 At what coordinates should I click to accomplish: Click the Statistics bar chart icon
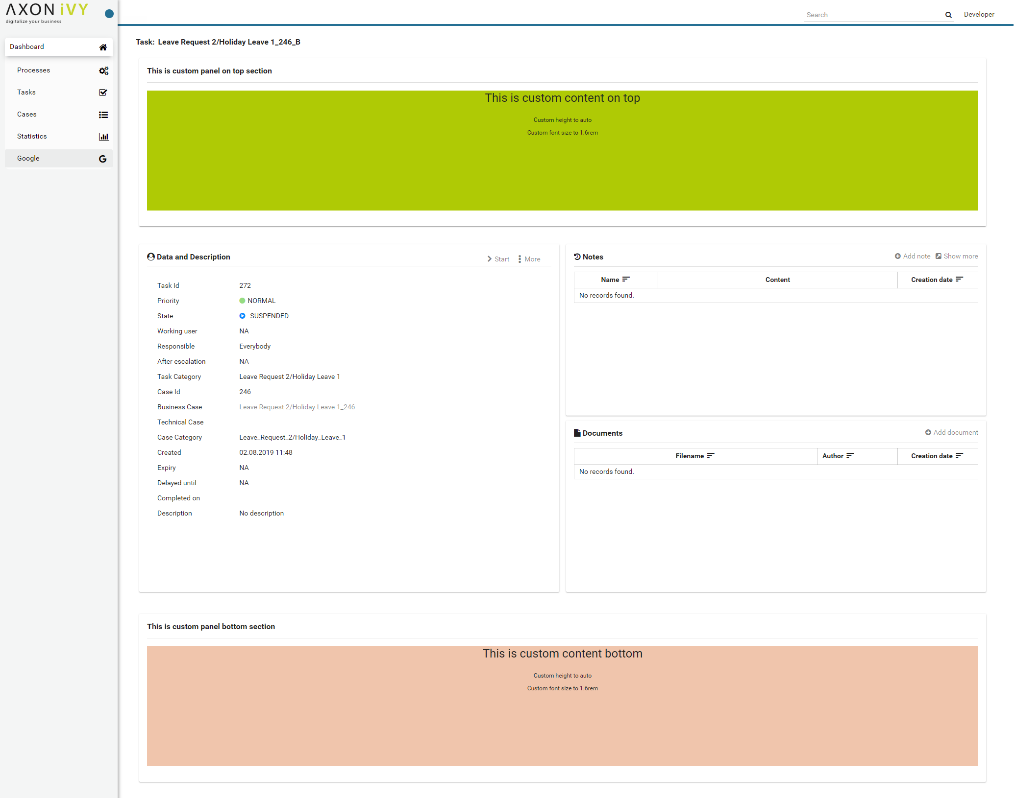[103, 137]
